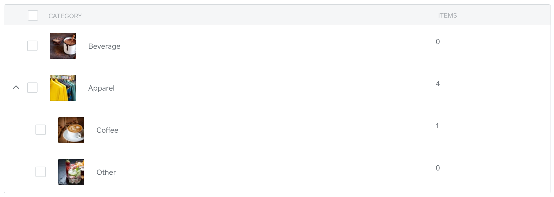Click the item count for Other row
Viewport: 554px width, 197px height.
point(438,168)
